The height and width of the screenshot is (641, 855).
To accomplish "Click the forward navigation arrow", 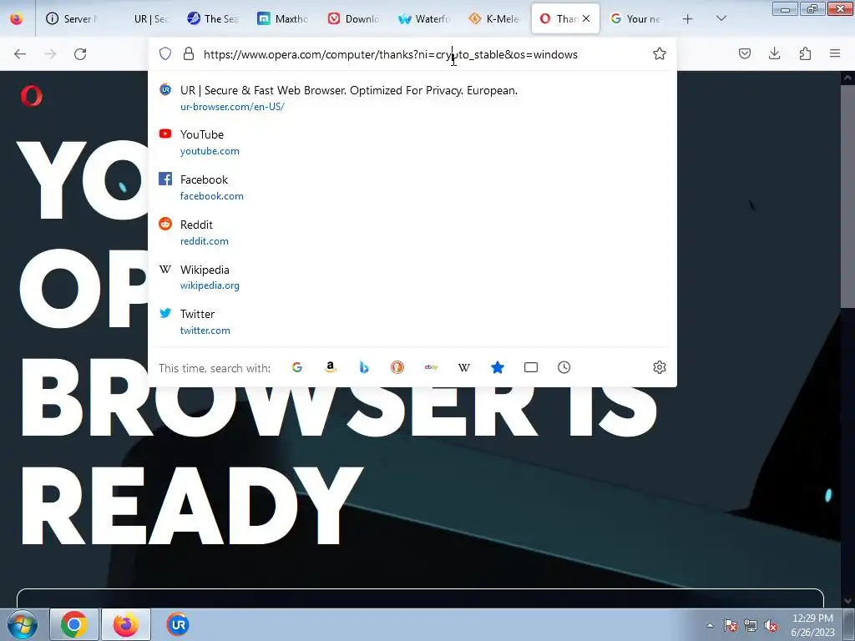I will click(x=50, y=53).
